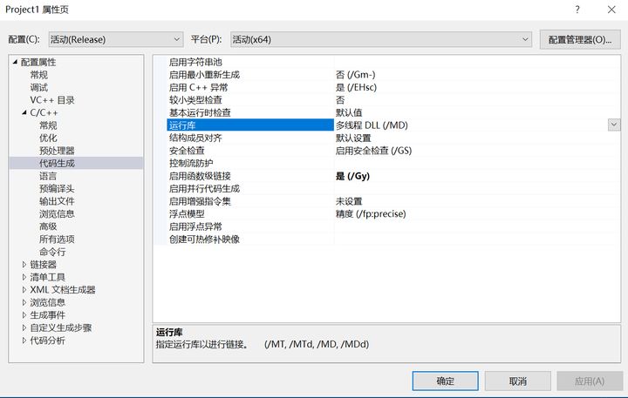Select the 命令行 tree item
The width and height of the screenshot is (628, 398).
tap(52, 252)
